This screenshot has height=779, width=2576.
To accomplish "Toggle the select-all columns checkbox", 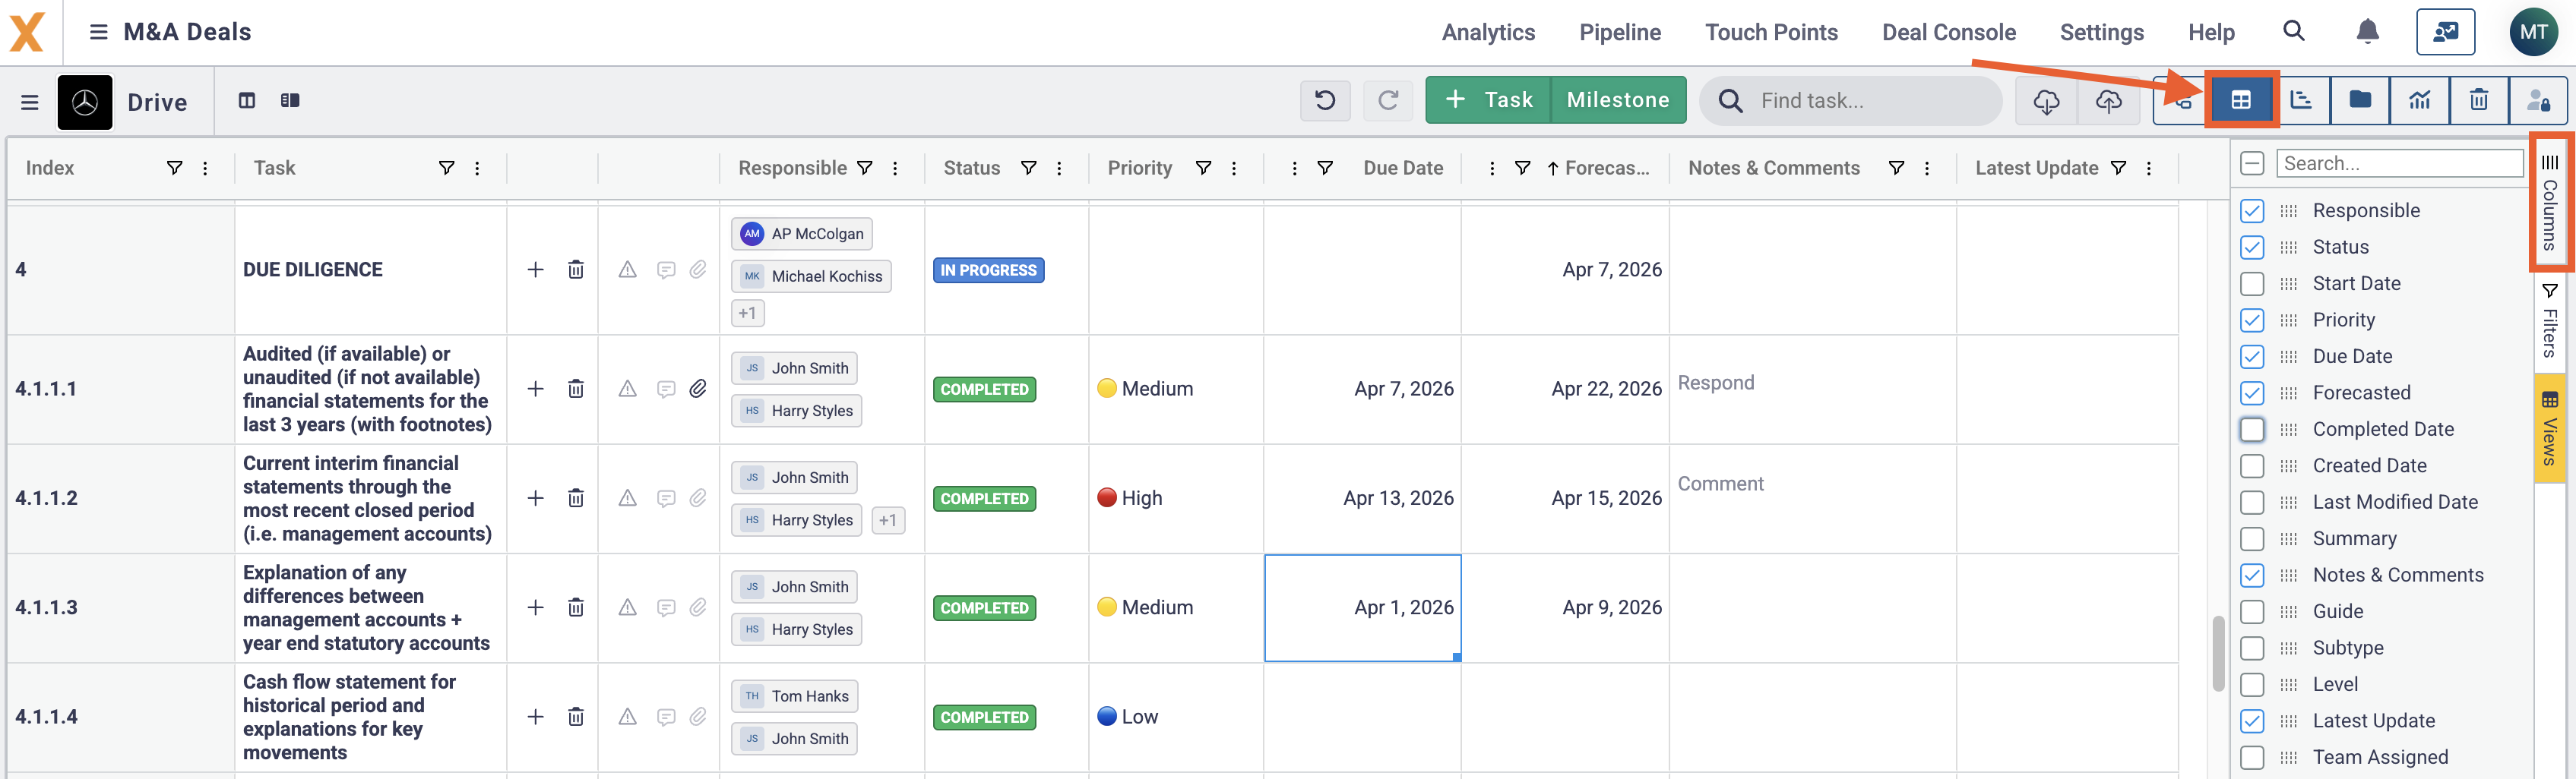I will [2252, 164].
